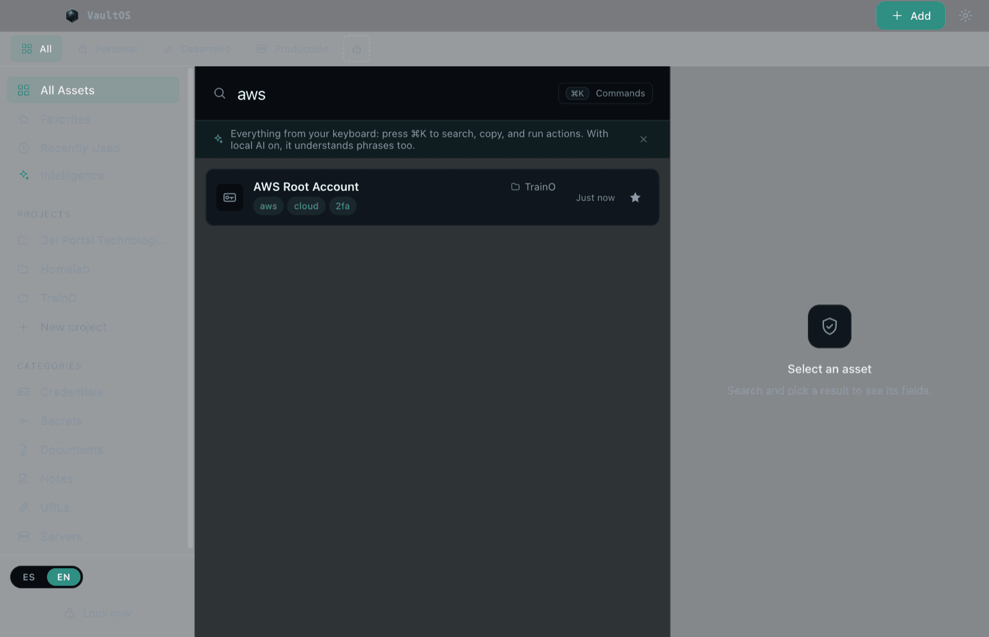Switch to the Producción vault tab

[292, 49]
